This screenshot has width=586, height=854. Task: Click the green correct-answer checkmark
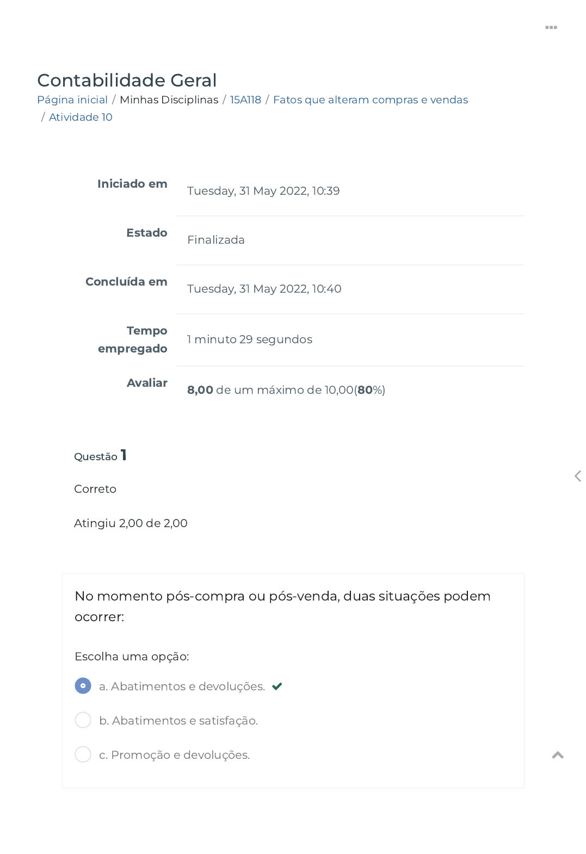click(x=277, y=686)
